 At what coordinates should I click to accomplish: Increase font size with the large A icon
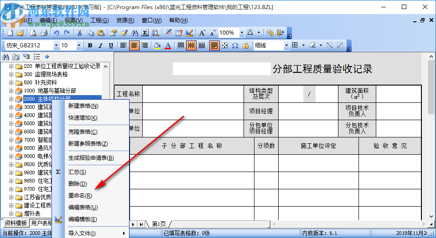click(x=202, y=33)
